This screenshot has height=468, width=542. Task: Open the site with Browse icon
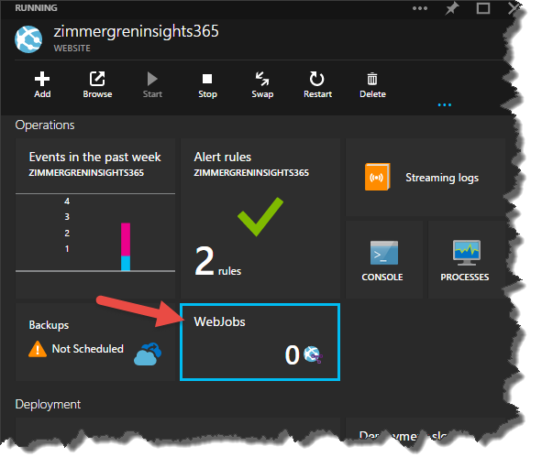pos(97,79)
